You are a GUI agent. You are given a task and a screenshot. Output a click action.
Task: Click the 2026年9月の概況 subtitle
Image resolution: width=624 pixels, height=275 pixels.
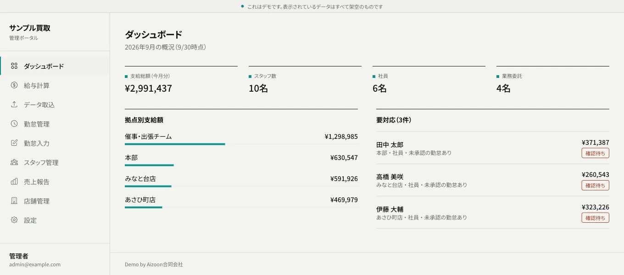[x=165, y=47]
